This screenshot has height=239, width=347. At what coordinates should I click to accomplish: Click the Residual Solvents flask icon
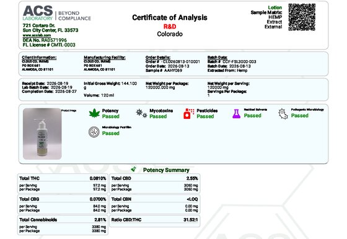pyautogui.click(x=236, y=114)
